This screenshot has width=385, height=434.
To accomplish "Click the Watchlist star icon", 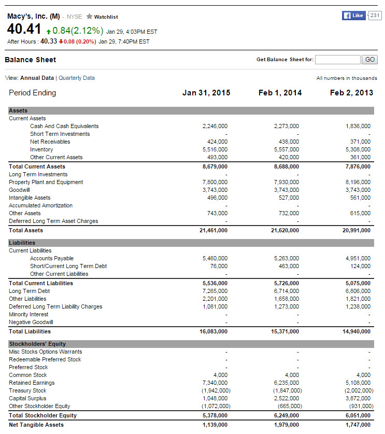I will [90, 17].
